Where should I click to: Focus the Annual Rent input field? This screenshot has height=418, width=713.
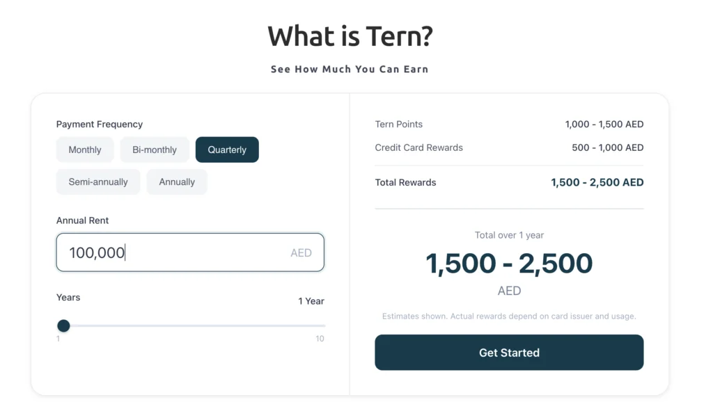[174, 252]
